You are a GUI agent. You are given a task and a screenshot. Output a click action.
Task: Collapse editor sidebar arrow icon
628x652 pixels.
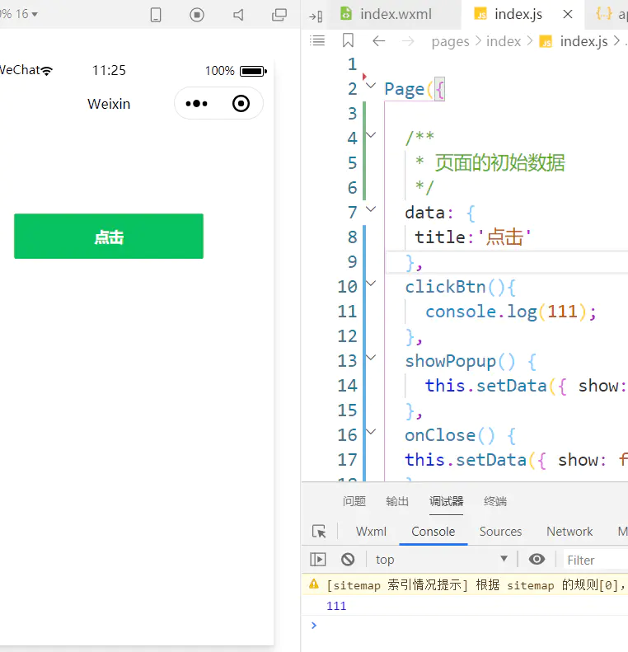pyautogui.click(x=316, y=16)
